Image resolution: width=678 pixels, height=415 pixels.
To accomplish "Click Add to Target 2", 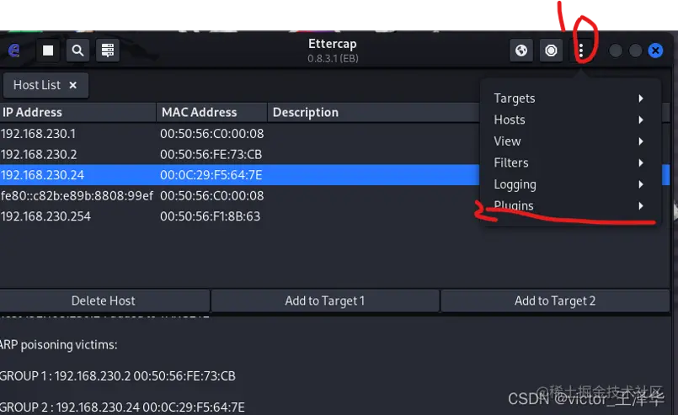I will 555,301.
